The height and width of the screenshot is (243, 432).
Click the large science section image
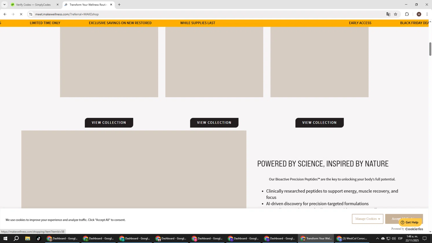(x=134, y=169)
